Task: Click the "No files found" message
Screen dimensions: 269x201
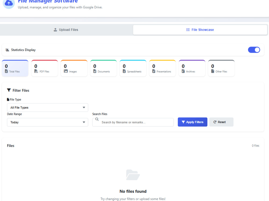Action: 133,191
